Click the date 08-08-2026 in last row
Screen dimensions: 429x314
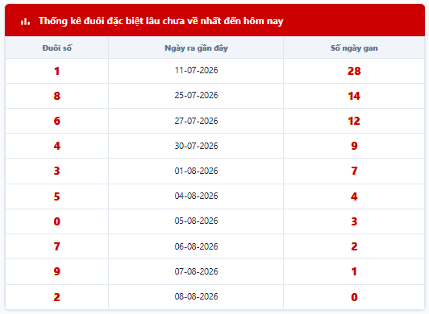(196, 296)
